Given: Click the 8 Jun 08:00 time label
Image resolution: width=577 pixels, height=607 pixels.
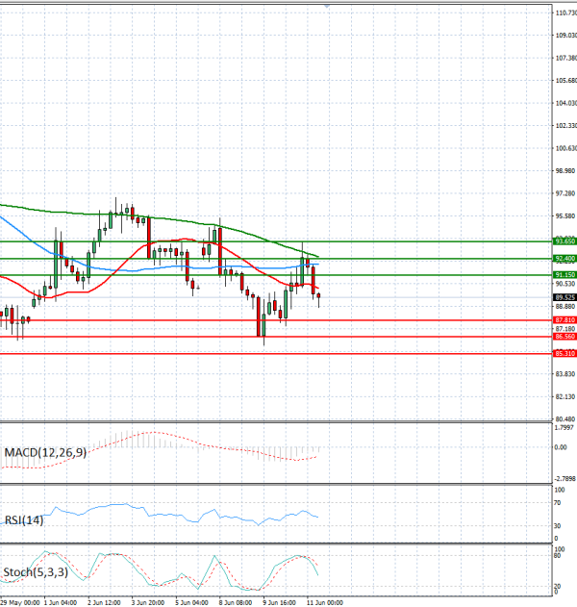Looking at the screenshot, I should point(236,603).
